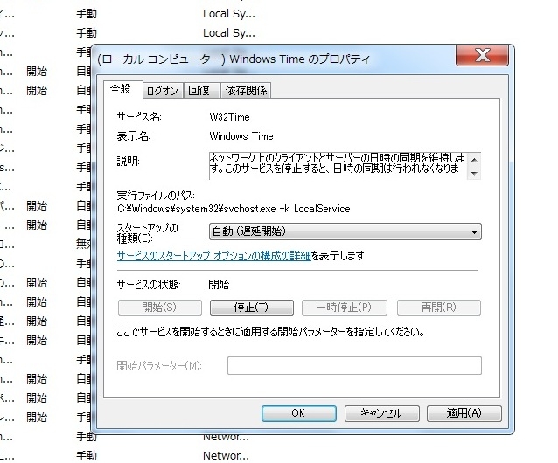
Task: Switch to the ログオン tab
Action: click(x=163, y=91)
